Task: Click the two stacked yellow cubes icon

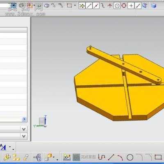Action: tap(16, 157)
